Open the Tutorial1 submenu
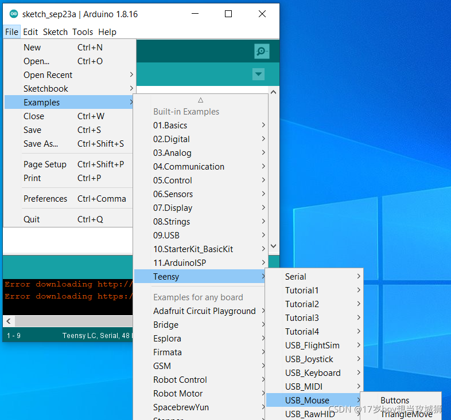Image resolution: width=451 pixels, height=420 pixels. (x=314, y=291)
